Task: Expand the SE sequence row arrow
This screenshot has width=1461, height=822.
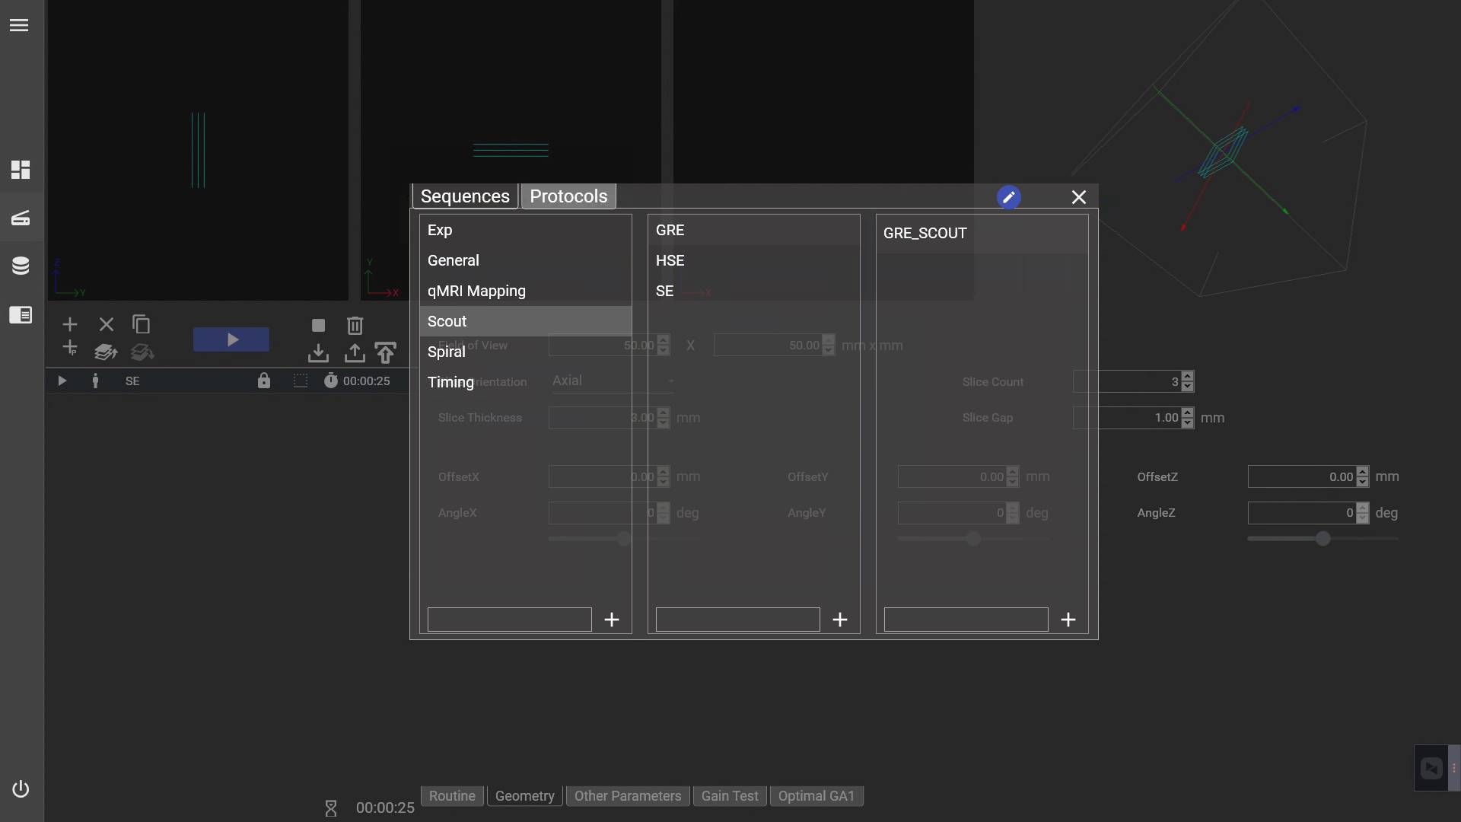Action: pyautogui.click(x=62, y=381)
